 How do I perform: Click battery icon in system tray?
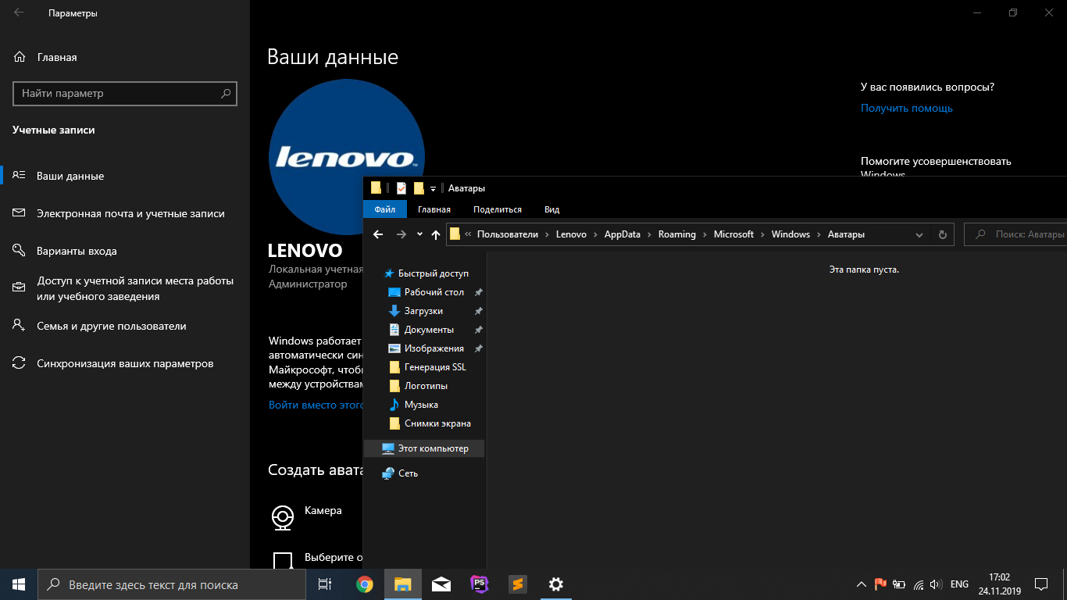click(899, 584)
